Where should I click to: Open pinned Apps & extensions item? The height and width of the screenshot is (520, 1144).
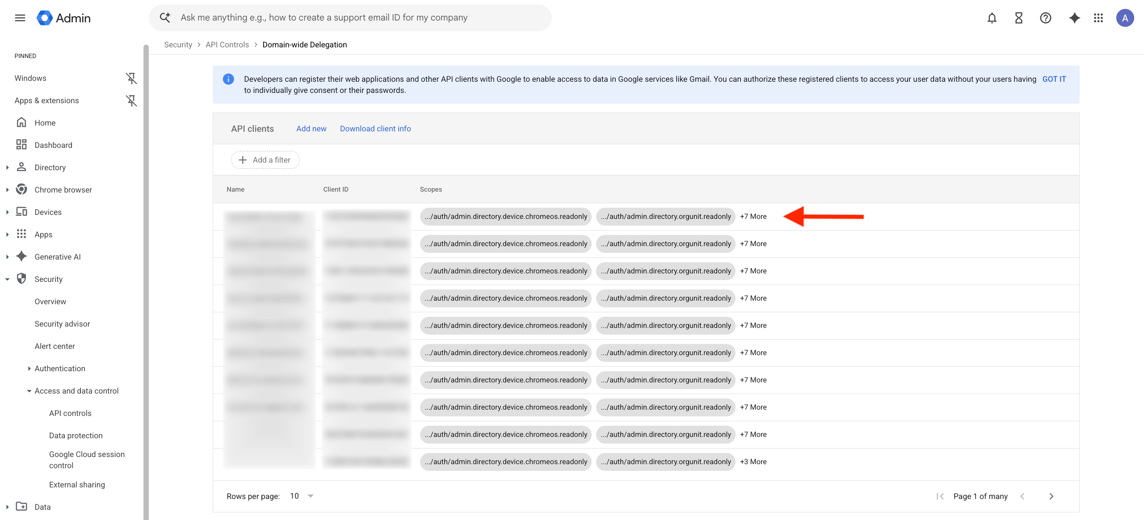pyautogui.click(x=46, y=101)
